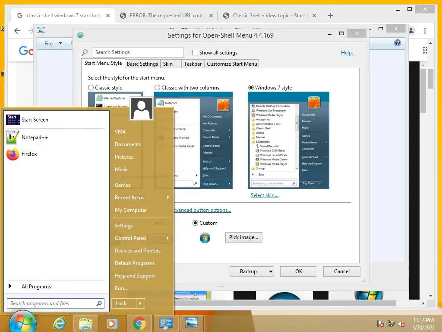Click the muted volume tray icon
The image size is (442, 332).
point(401,324)
